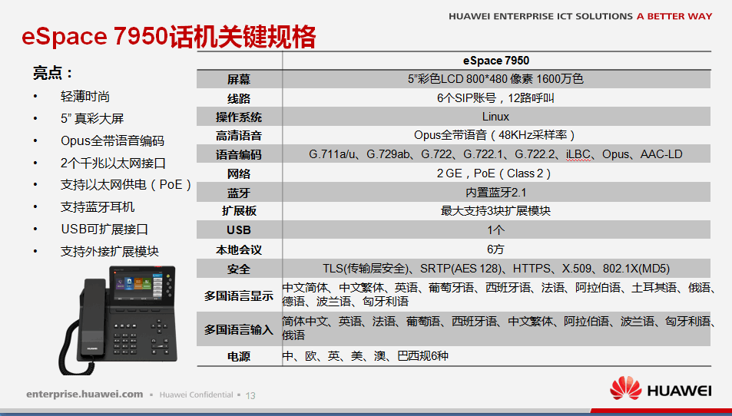Click the '最大支持3块扩展模块' cell

coord(495,211)
